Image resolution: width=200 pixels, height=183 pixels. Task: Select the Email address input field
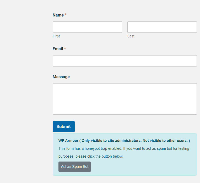click(x=125, y=61)
